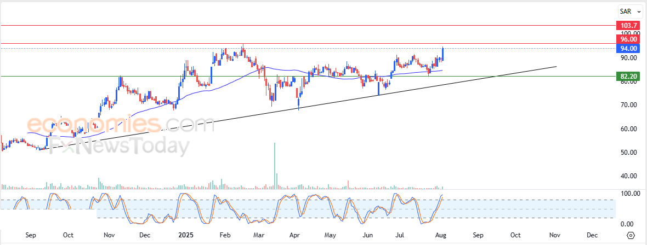This screenshot has height=245, width=647.
Task: Click the blue 94.00 current price label
Action: 627,48
